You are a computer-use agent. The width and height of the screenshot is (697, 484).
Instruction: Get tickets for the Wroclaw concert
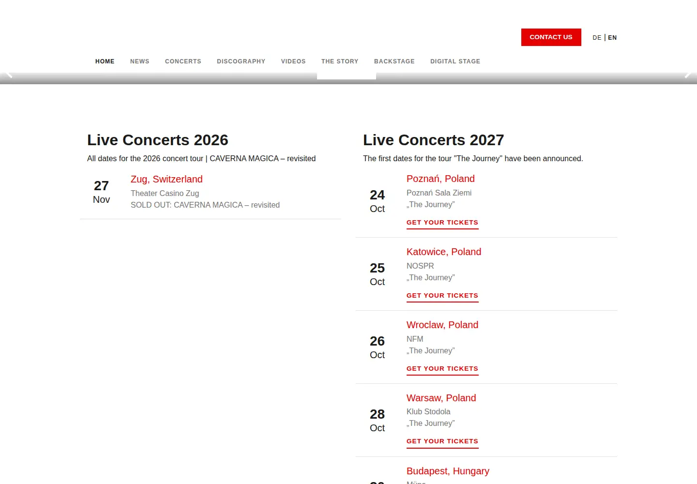click(442, 369)
